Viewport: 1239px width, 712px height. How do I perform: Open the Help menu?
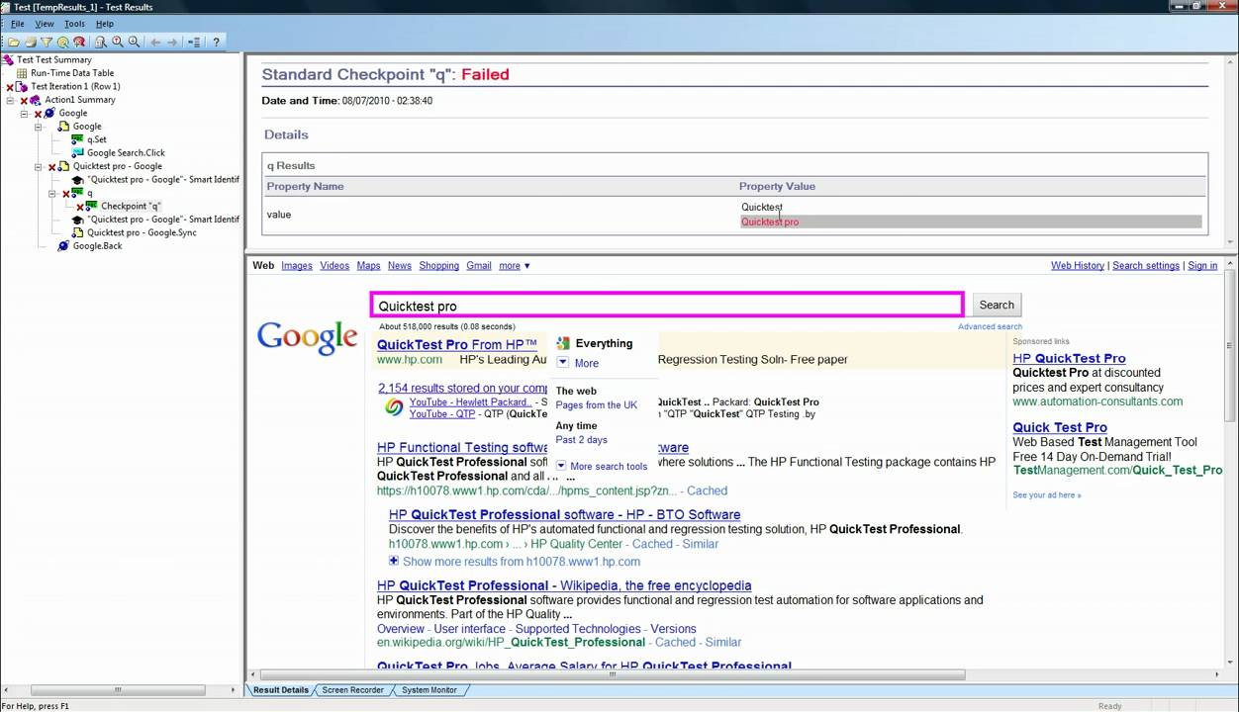point(105,24)
